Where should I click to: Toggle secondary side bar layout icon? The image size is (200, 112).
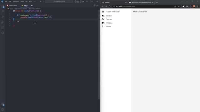coord(81,2)
